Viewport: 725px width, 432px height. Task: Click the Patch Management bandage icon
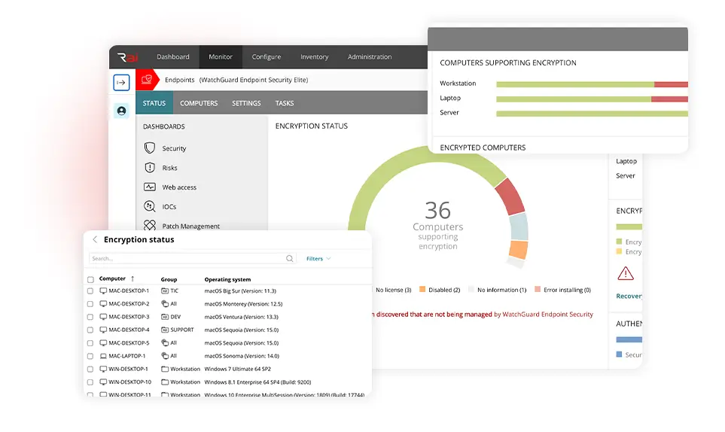(x=150, y=226)
